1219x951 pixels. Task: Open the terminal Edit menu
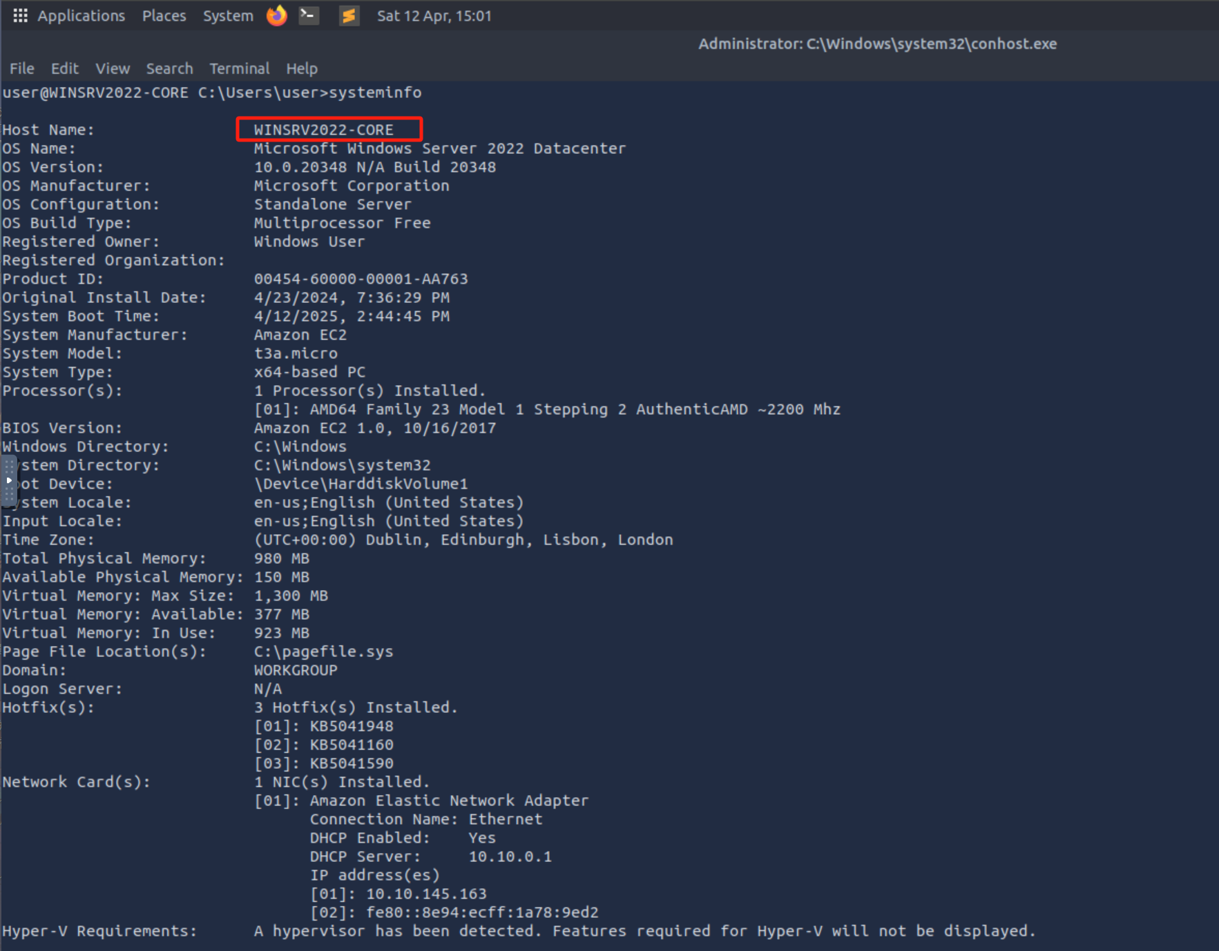pyautogui.click(x=64, y=68)
